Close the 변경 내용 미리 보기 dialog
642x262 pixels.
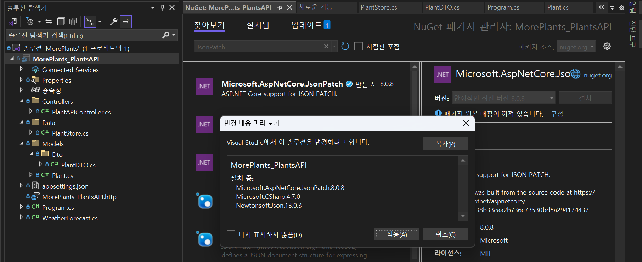point(466,123)
